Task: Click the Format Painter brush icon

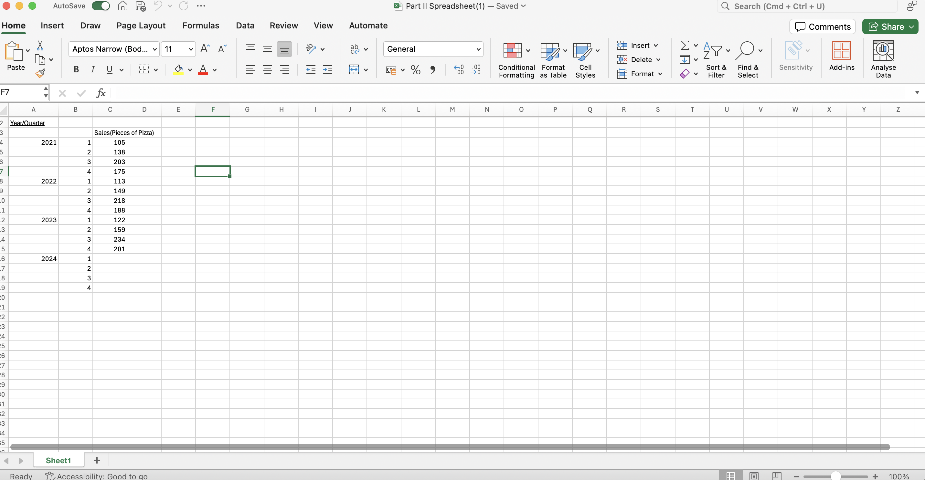Action: [40, 73]
